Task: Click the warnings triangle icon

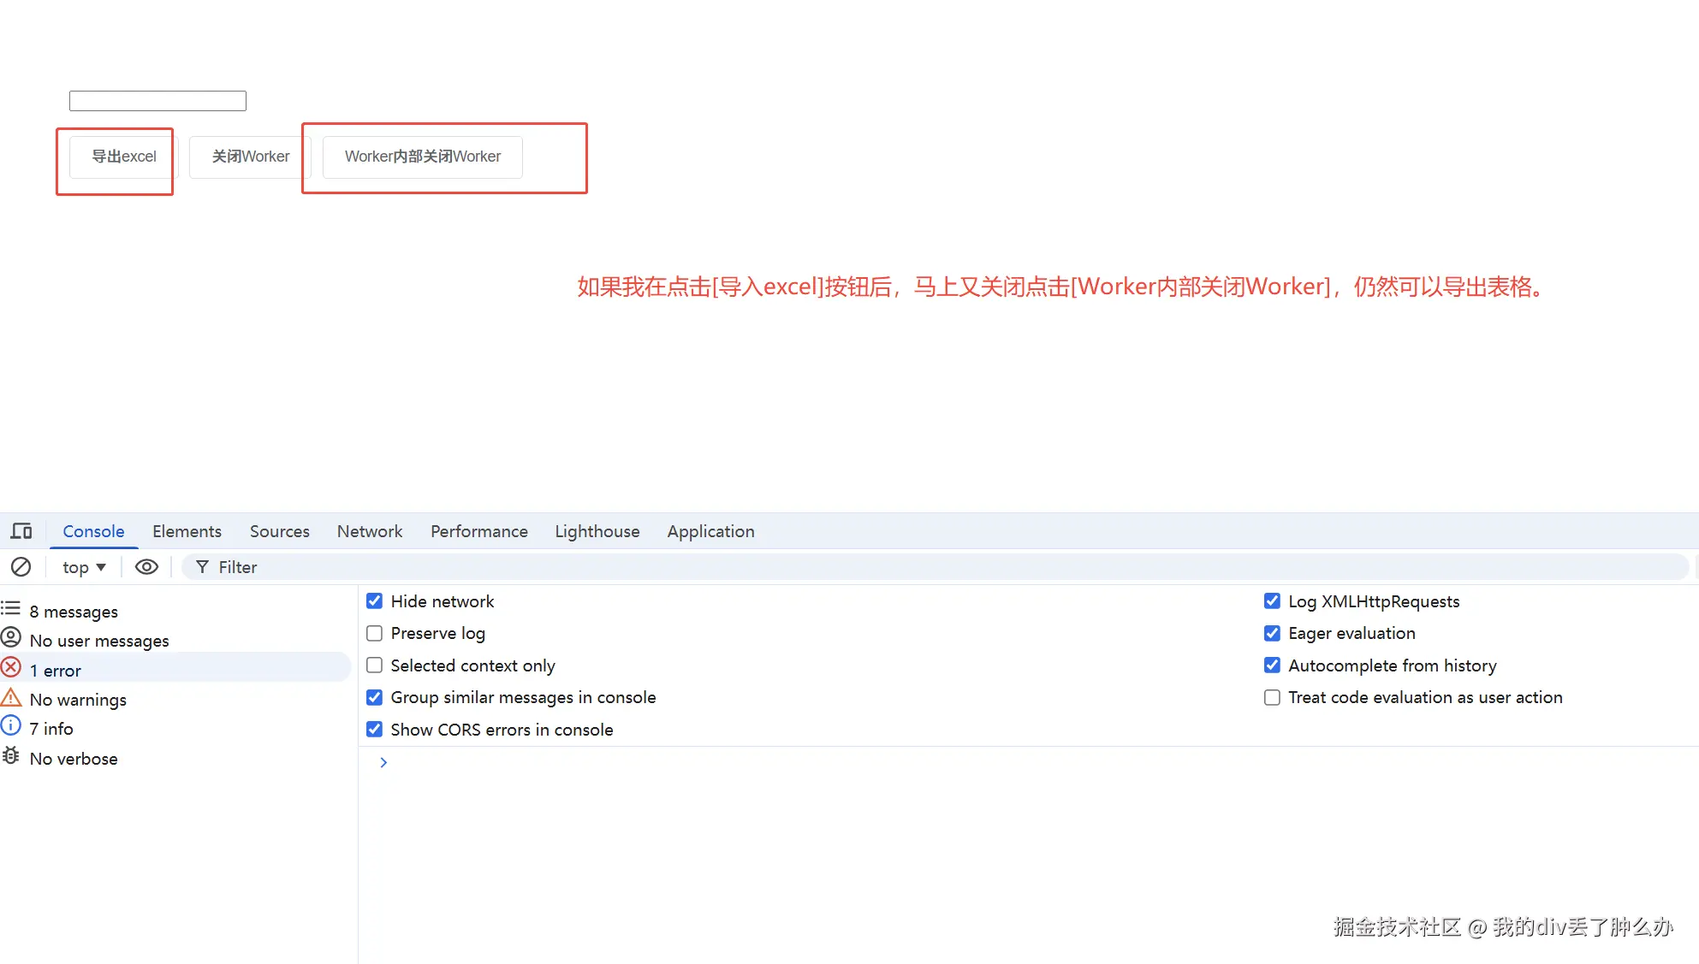Action: tap(11, 698)
